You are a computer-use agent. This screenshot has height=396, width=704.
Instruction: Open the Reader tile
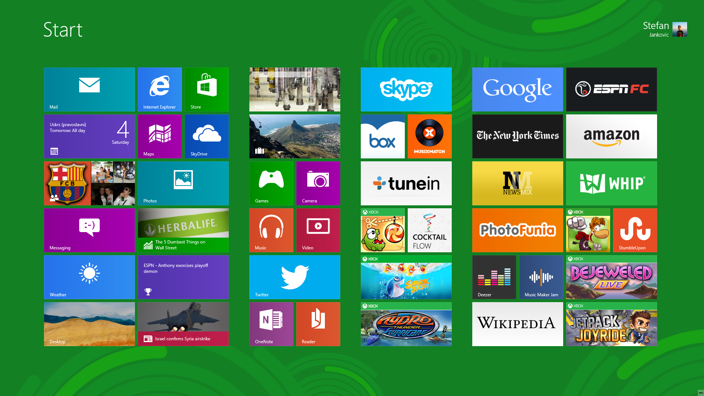pyautogui.click(x=318, y=324)
